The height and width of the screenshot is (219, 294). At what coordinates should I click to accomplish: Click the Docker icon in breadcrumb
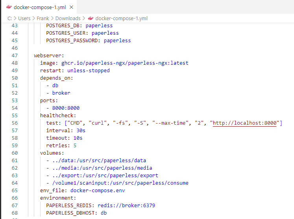coord(91,18)
